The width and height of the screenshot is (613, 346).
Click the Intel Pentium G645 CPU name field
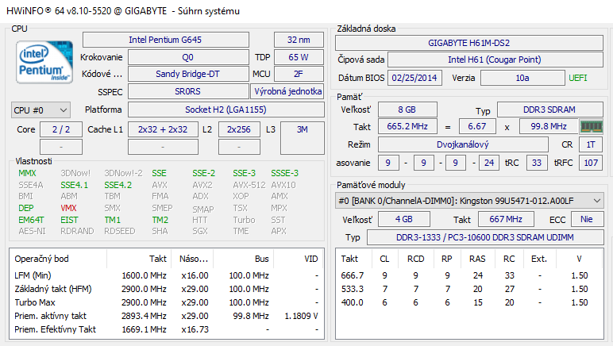click(x=165, y=40)
